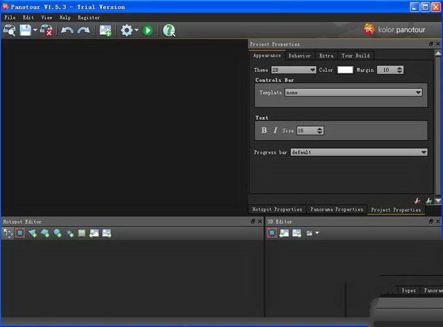Select the selection tool in 3D Editor

click(x=272, y=233)
